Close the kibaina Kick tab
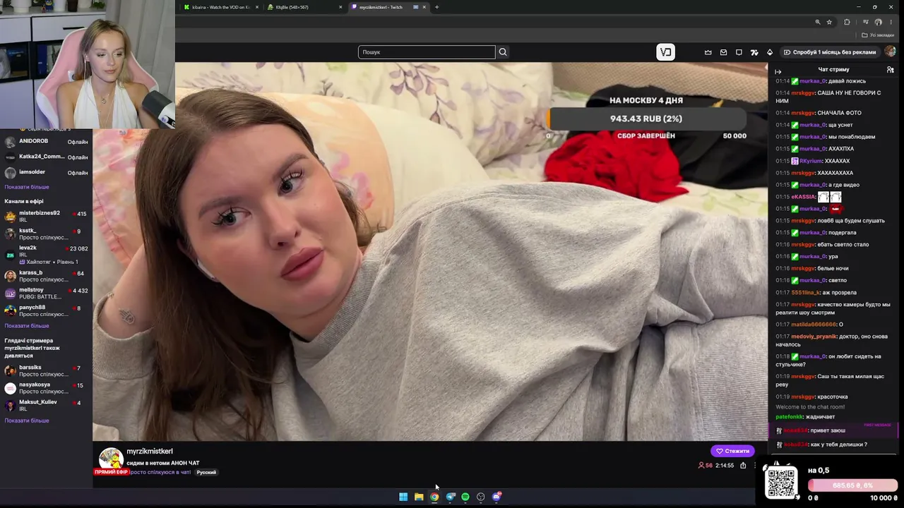This screenshot has width=904, height=508. coord(257,7)
